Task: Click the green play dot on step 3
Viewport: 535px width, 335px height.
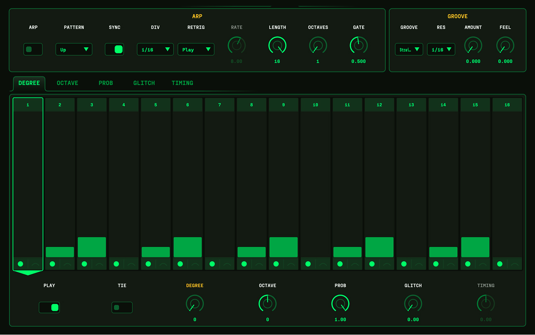Action: [84, 264]
